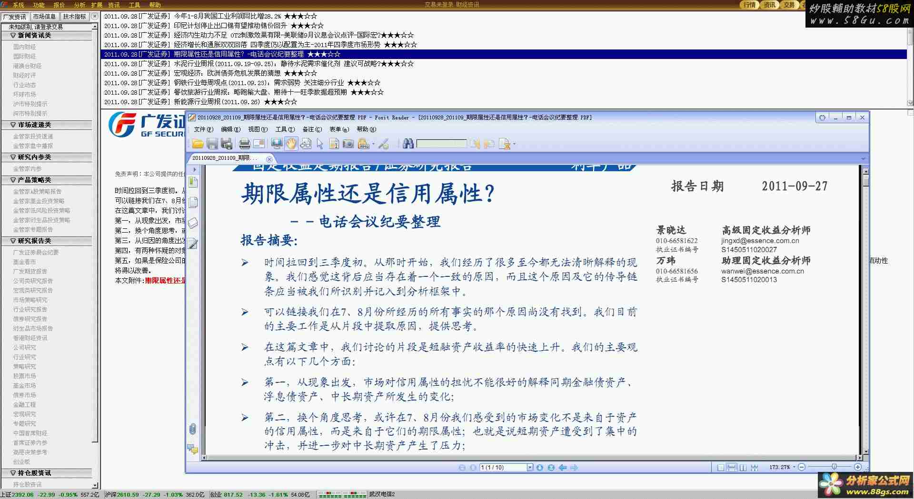
Task: Click the zoom-in plus button
Action: [x=858, y=467]
